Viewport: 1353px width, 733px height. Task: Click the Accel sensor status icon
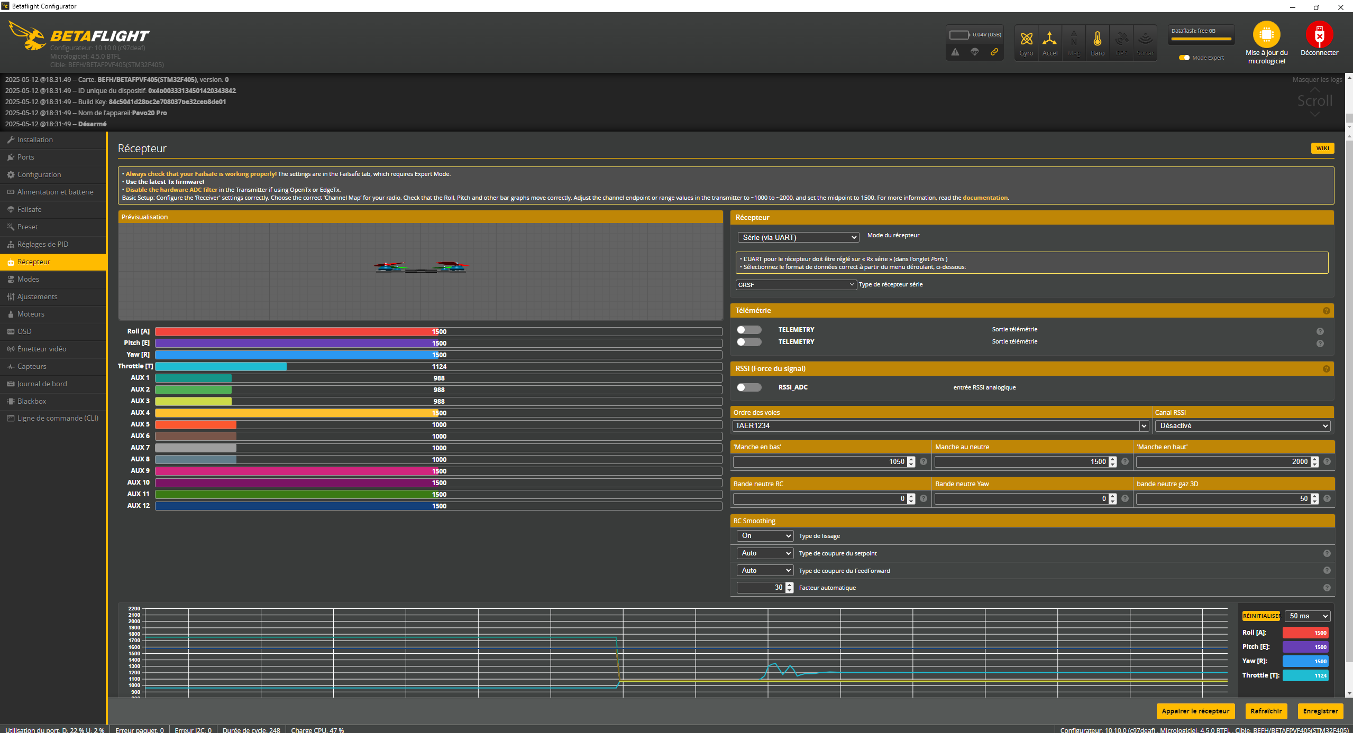1049,39
